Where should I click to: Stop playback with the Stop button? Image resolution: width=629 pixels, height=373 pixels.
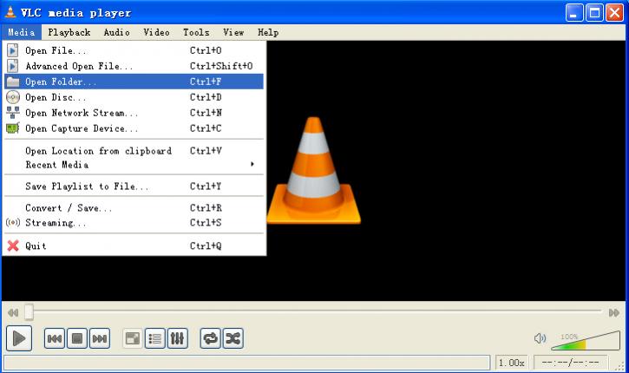point(77,339)
